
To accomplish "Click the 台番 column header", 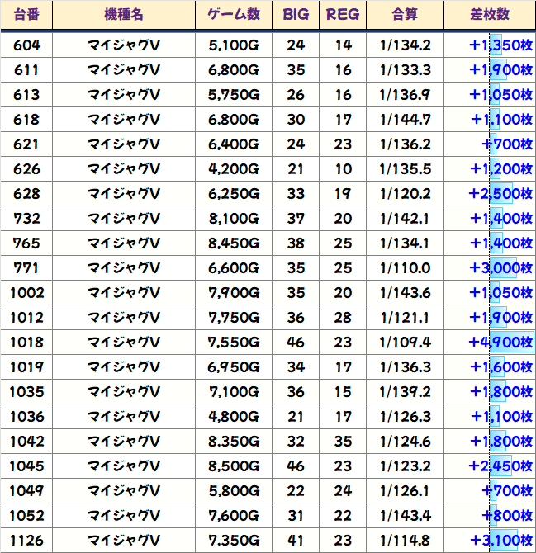I will (26, 15).
